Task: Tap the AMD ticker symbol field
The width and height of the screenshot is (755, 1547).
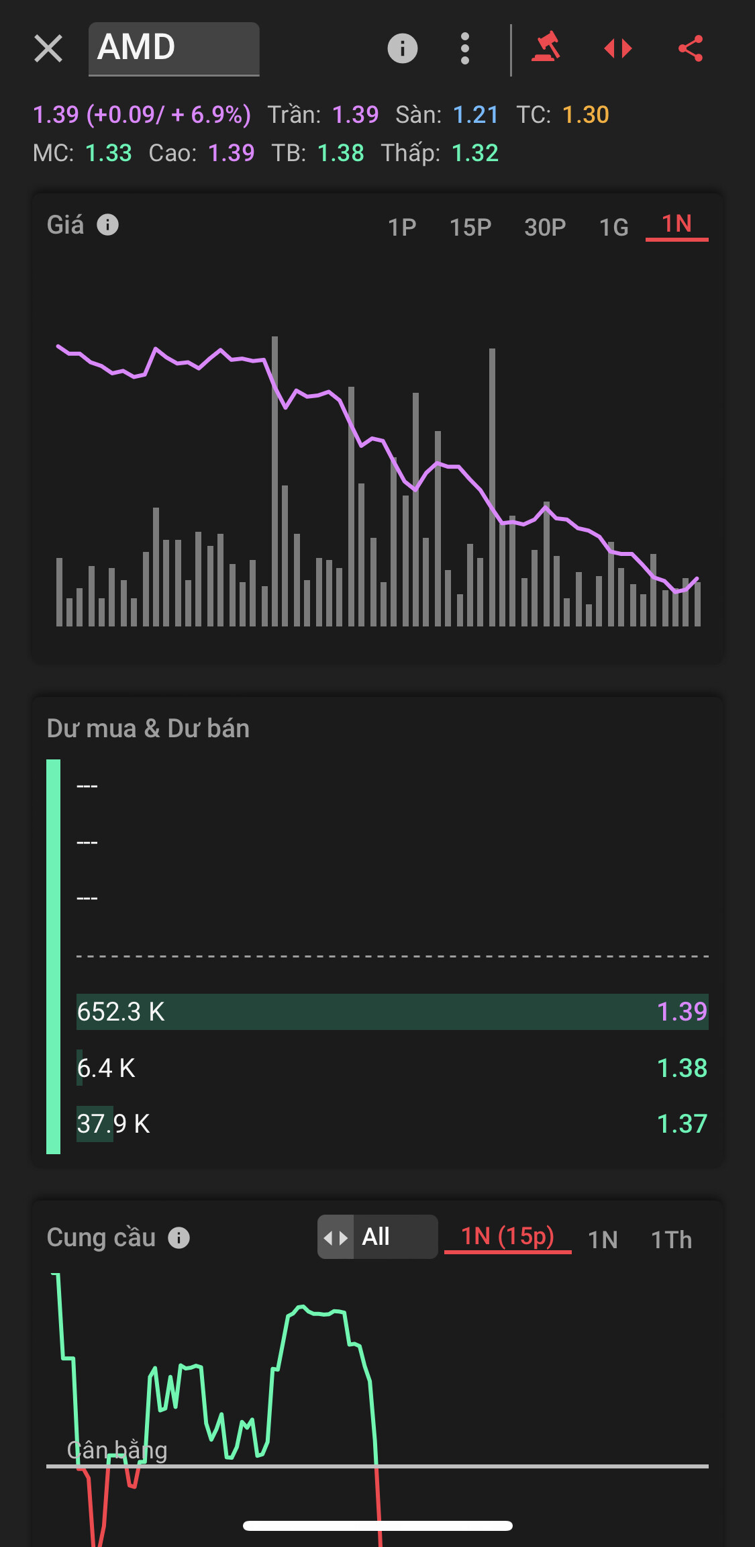Action: (x=174, y=49)
